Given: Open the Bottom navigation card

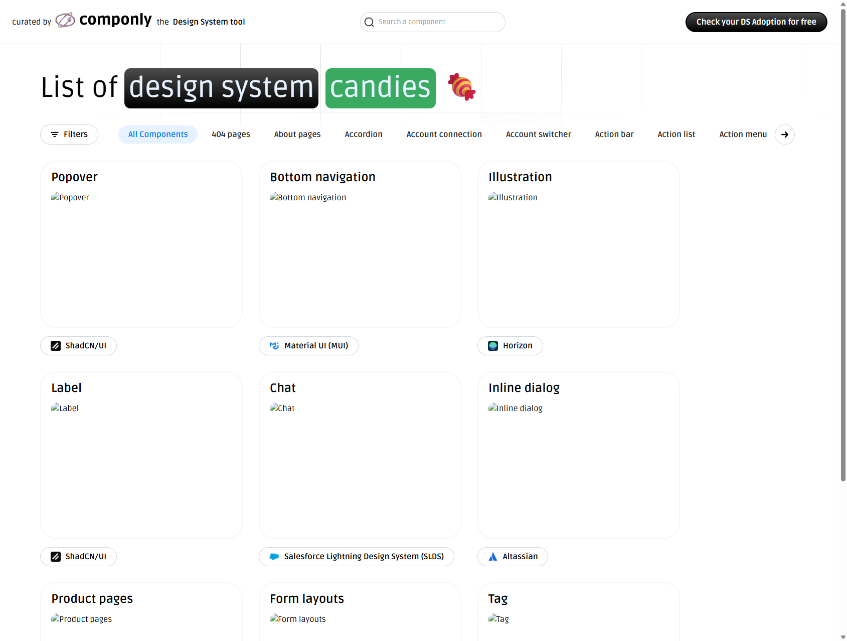Looking at the screenshot, I should [360, 244].
